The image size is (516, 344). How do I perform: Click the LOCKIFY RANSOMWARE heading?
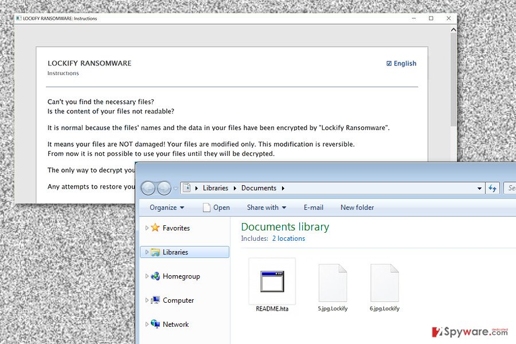click(89, 63)
